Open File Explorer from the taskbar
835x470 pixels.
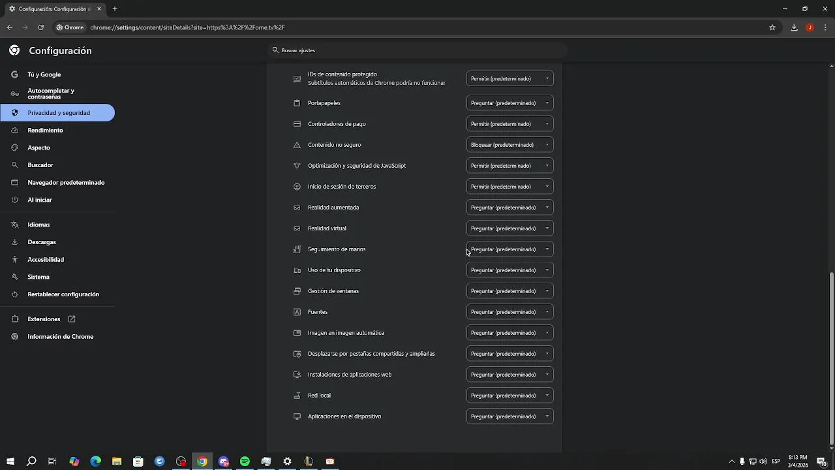tap(117, 462)
